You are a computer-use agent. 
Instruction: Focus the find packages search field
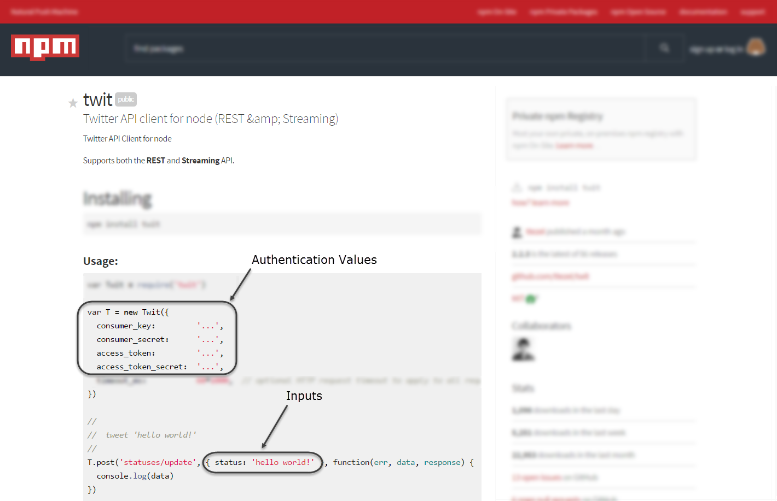coord(385,49)
